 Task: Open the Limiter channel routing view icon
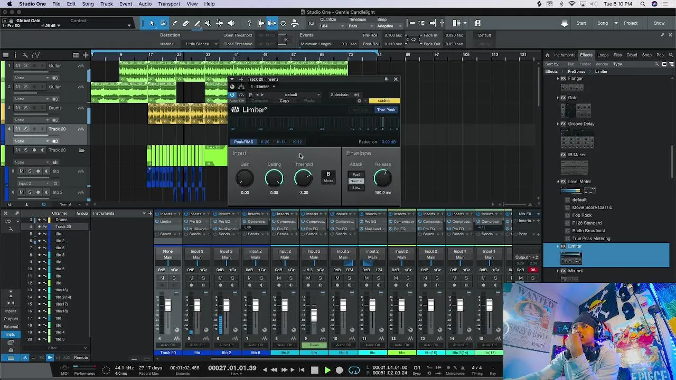pos(241,87)
